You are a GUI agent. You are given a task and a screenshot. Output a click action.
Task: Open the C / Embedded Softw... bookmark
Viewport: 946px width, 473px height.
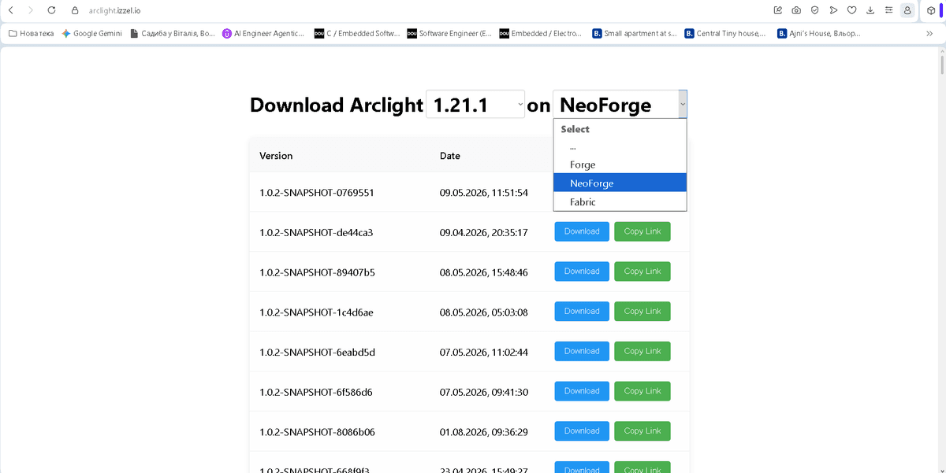(357, 34)
